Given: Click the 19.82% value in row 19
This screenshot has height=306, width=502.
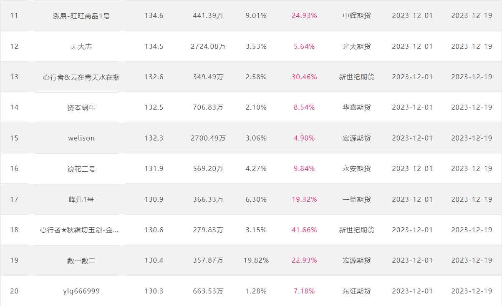Looking at the screenshot, I should 256,261.
